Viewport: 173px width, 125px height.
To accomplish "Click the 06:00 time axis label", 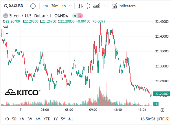I will pos(69,110).
